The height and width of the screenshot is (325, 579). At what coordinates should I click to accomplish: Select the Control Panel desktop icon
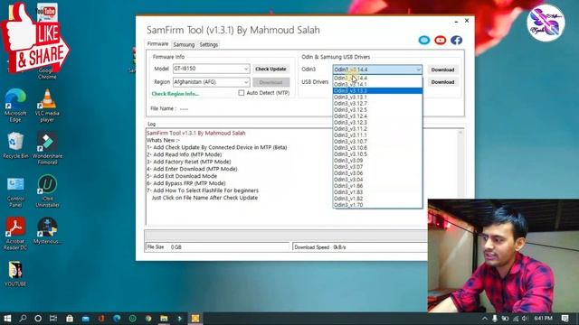(15, 191)
